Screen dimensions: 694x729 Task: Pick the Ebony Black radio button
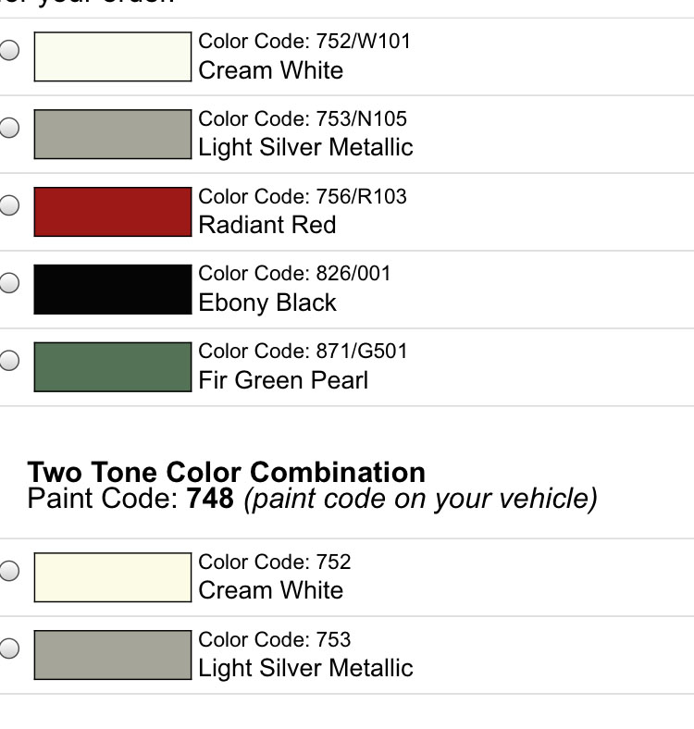click(x=8, y=283)
